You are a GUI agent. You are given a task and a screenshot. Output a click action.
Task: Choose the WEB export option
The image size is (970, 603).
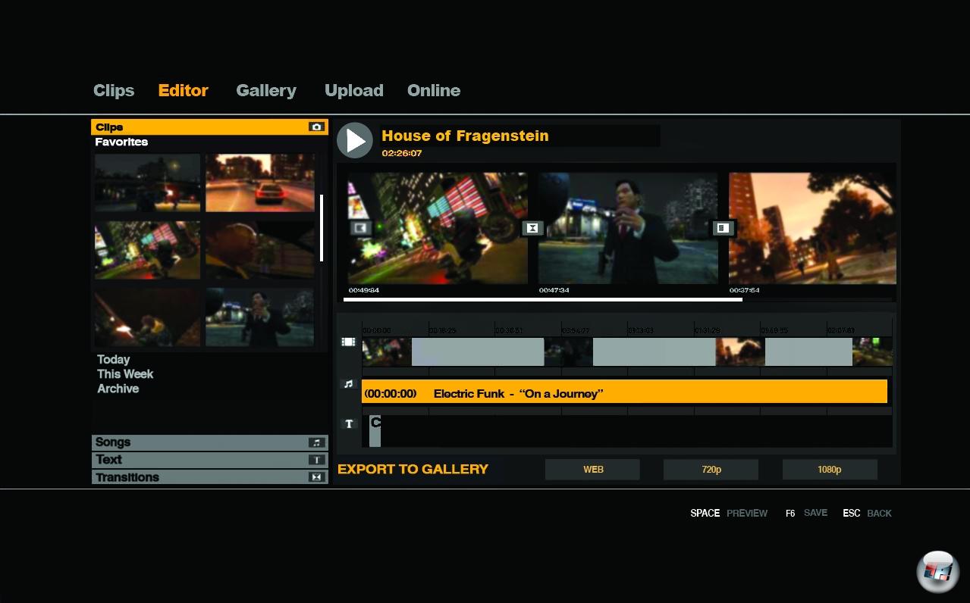(592, 470)
